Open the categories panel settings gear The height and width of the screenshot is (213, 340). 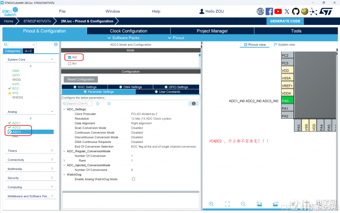(x=56, y=44)
